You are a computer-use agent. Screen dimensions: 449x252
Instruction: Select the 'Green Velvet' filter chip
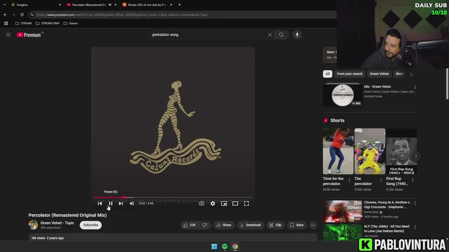379,74
